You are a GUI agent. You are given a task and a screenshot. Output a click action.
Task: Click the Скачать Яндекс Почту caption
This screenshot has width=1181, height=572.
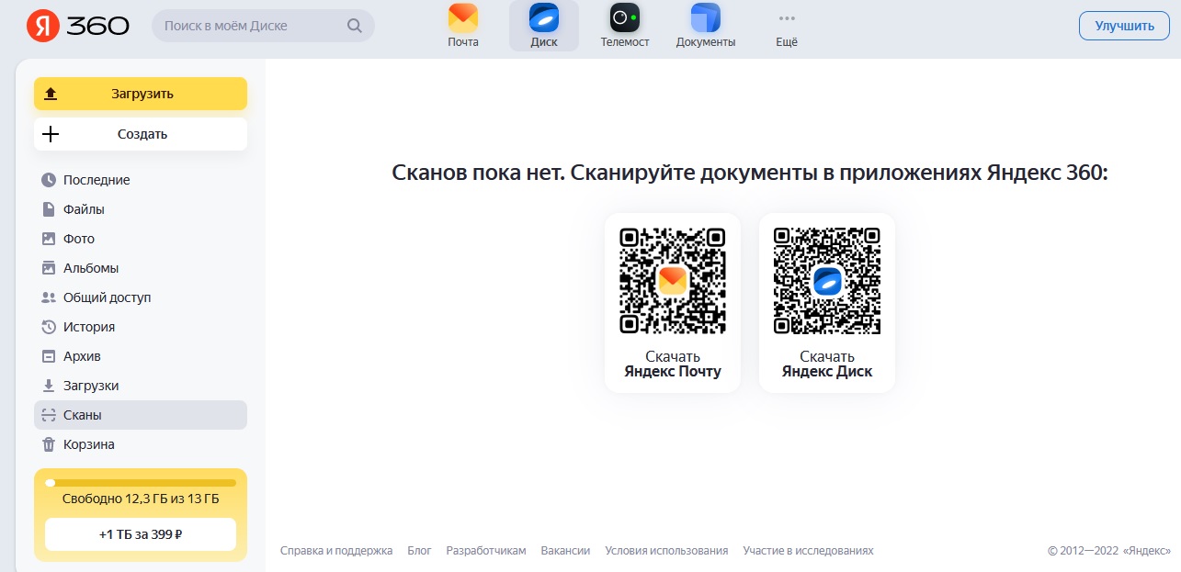pos(673,364)
